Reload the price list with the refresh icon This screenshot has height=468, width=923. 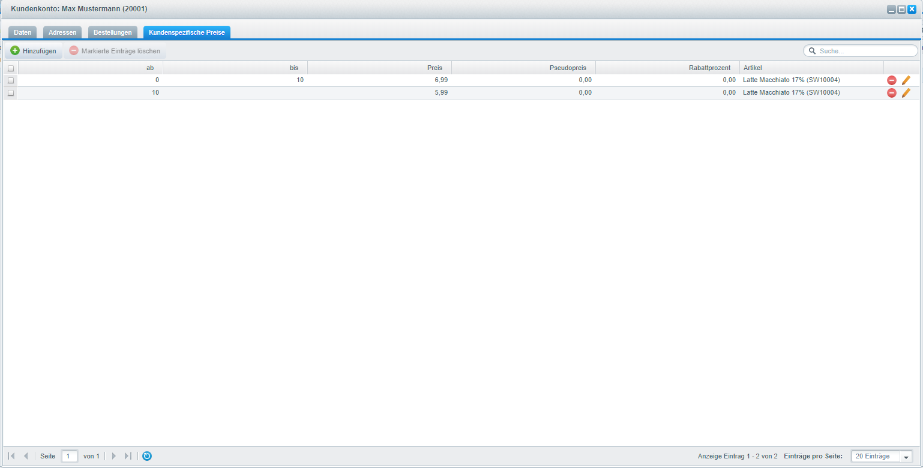pos(147,456)
